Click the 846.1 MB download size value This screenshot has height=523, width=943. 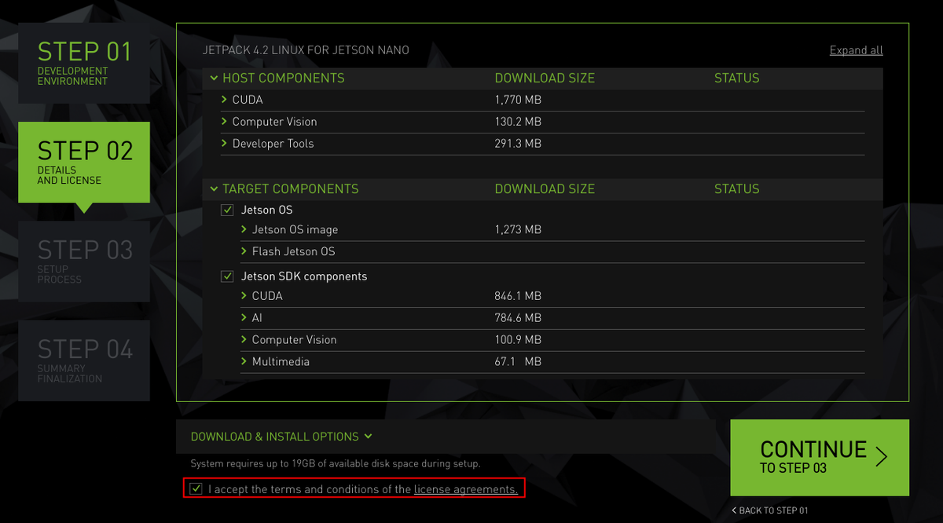coord(518,296)
